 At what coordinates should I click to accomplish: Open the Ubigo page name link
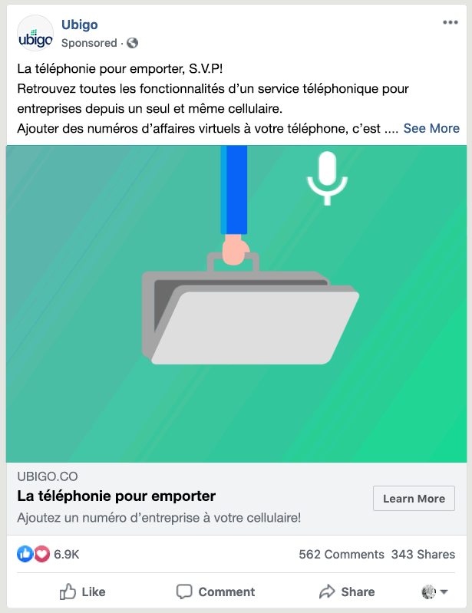[x=79, y=25]
